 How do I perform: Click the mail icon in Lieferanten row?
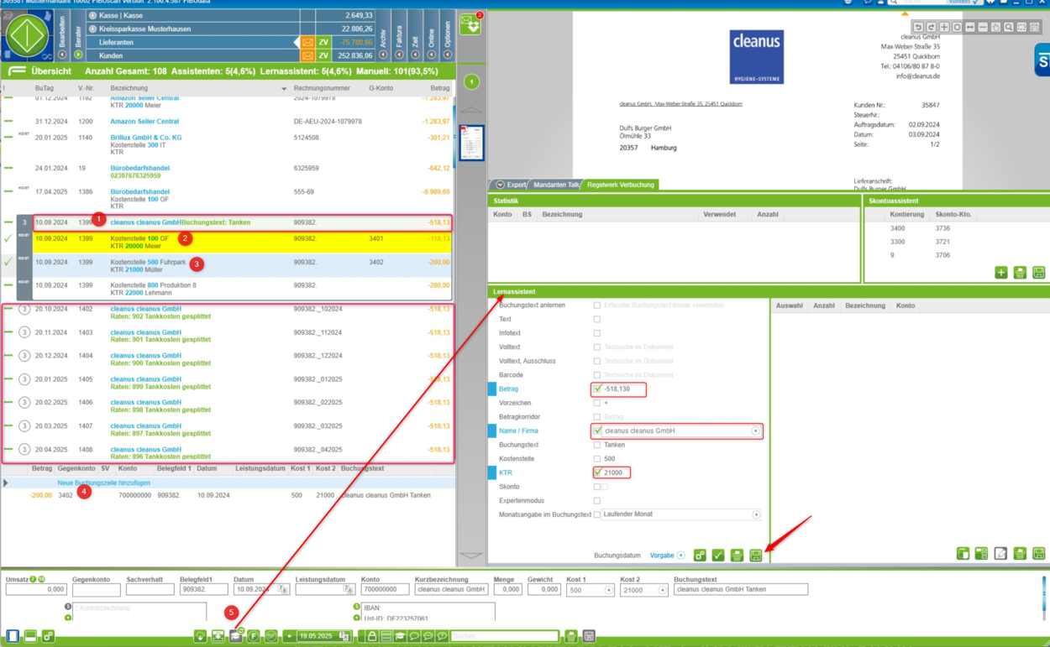pyautogui.click(x=307, y=42)
